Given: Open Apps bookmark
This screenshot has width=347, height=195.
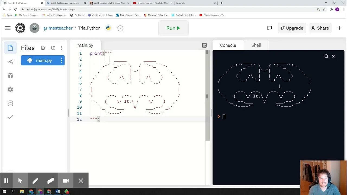Looking at the screenshot, I should [x=7, y=15].
